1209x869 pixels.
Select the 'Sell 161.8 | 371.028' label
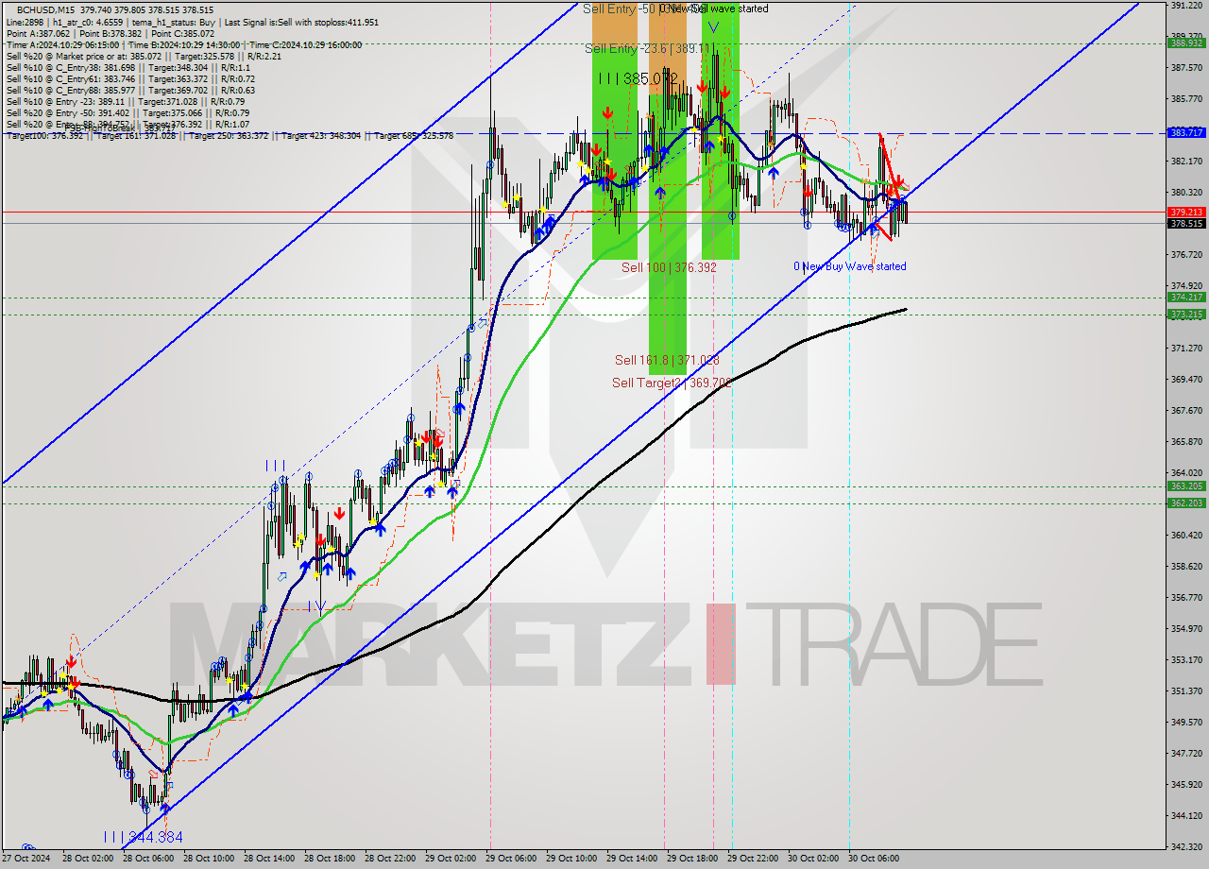667,360
